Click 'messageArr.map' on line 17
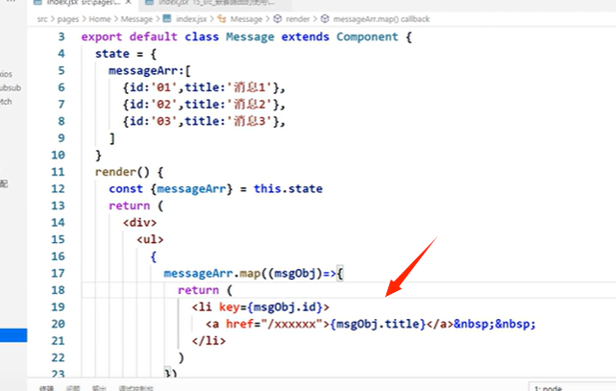Screen dimensions: 616x391 pyautogui.click(x=211, y=273)
